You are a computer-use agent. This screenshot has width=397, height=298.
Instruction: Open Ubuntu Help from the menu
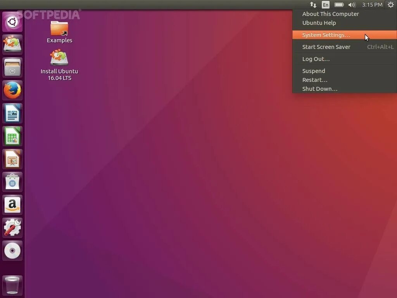pyautogui.click(x=345, y=23)
